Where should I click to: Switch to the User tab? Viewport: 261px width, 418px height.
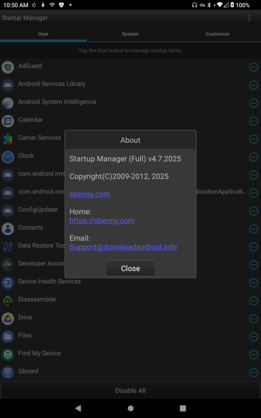click(43, 34)
